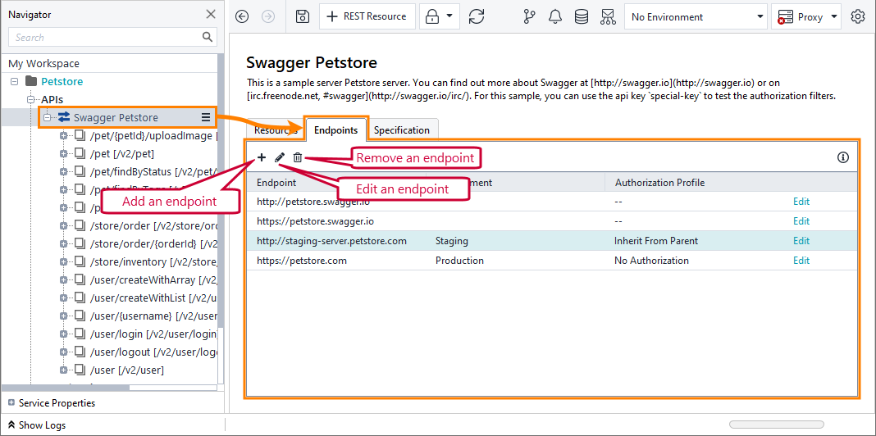The image size is (876, 436).
Task: Click the Navigator vertical scrollbar
Action: (221, 190)
